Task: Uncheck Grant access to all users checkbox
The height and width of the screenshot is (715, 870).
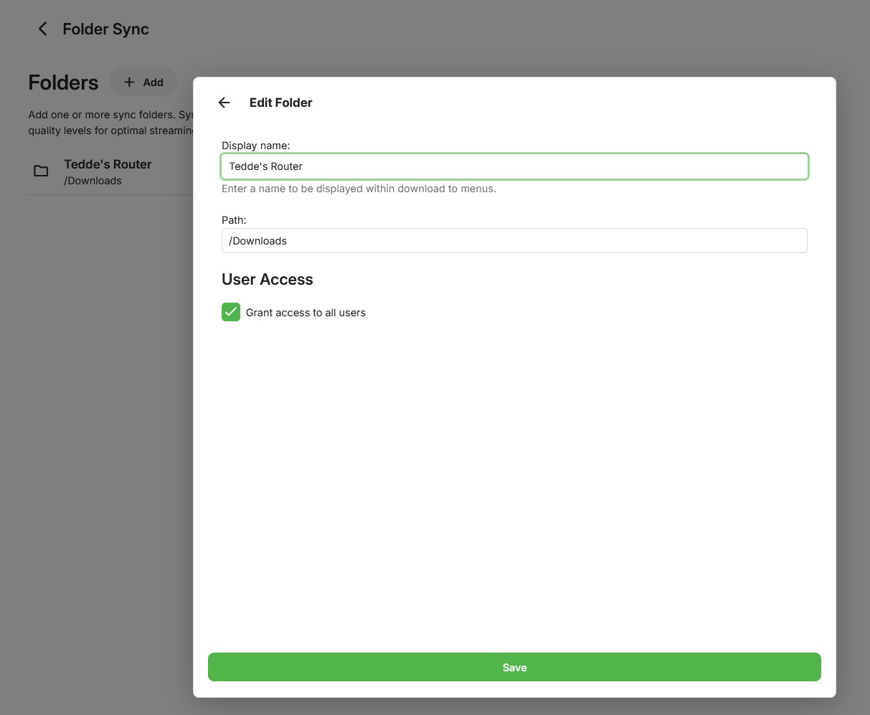Action: (x=231, y=312)
